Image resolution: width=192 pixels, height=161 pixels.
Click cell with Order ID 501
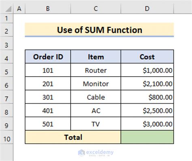point(48,124)
